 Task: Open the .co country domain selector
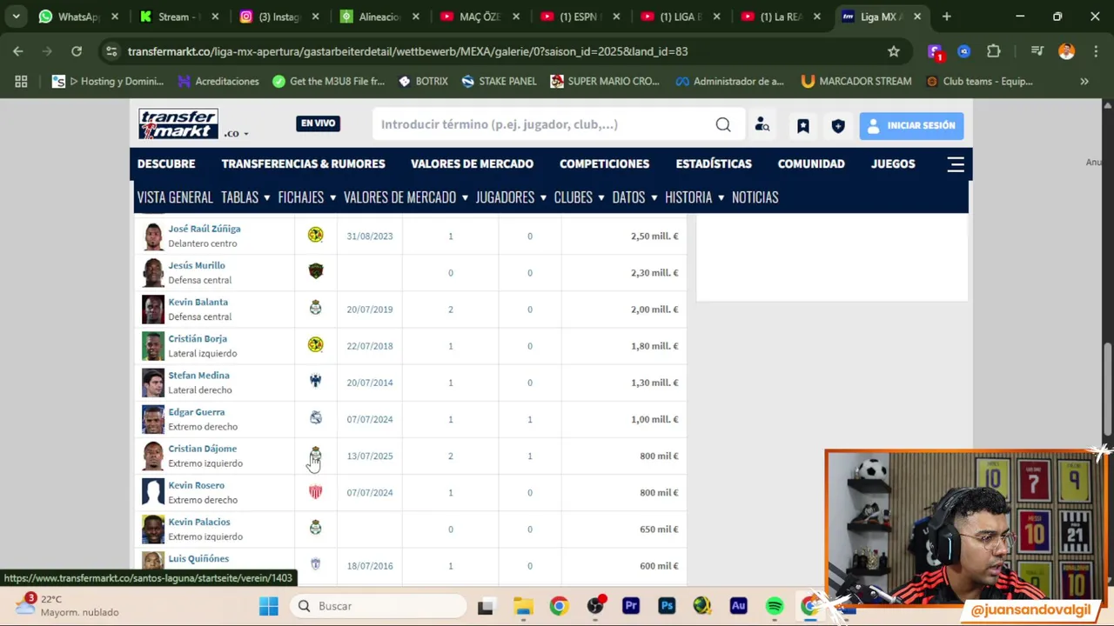[236, 133]
